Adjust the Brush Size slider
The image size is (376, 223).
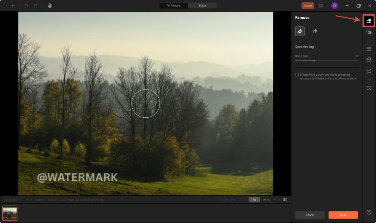click(315, 60)
